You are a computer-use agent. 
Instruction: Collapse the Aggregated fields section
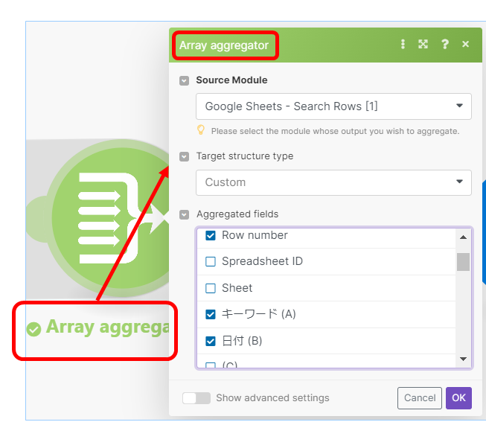click(x=184, y=214)
